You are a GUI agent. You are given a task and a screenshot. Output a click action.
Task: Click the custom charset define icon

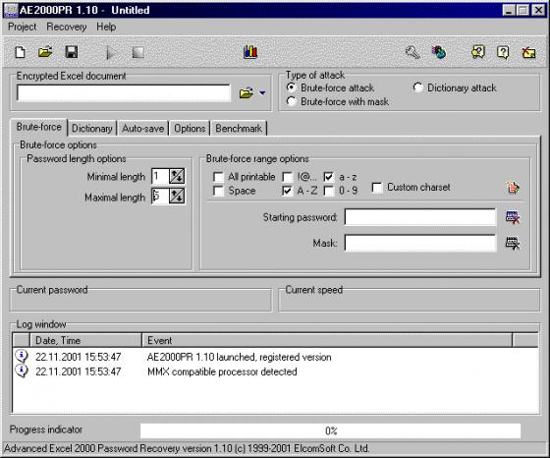pyautogui.click(x=513, y=188)
